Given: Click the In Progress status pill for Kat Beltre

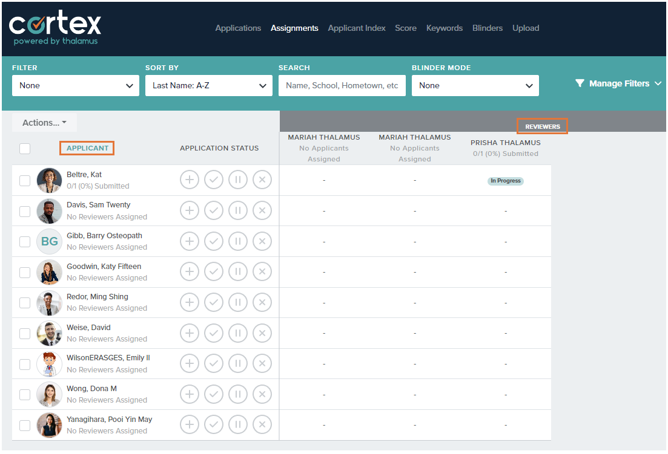Looking at the screenshot, I should [x=505, y=181].
